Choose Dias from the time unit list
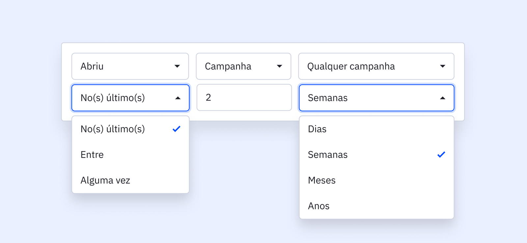Screen dimensions: 527x243 317,129
